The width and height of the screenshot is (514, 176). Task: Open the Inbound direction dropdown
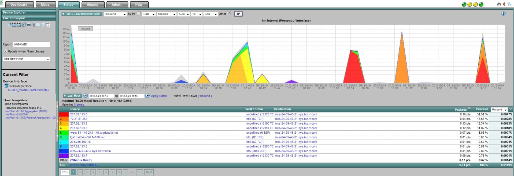[115, 14]
